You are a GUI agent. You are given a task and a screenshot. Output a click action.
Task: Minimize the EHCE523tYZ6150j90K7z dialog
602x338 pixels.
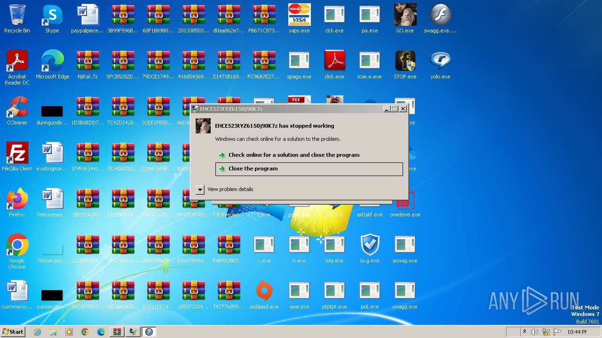(x=387, y=109)
